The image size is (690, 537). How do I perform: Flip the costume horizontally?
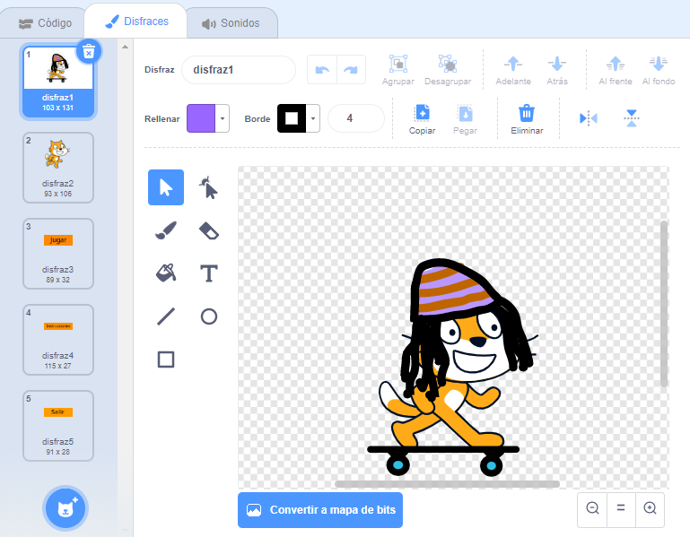pos(589,118)
